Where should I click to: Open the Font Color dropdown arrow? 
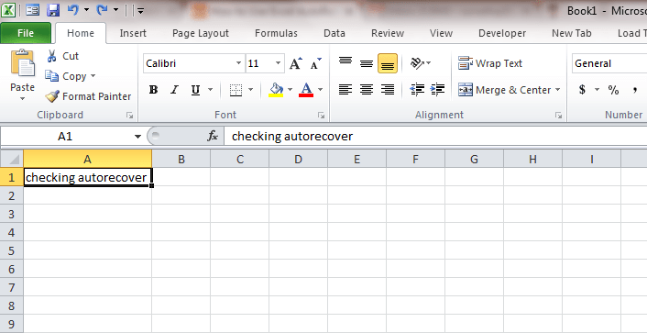click(320, 90)
